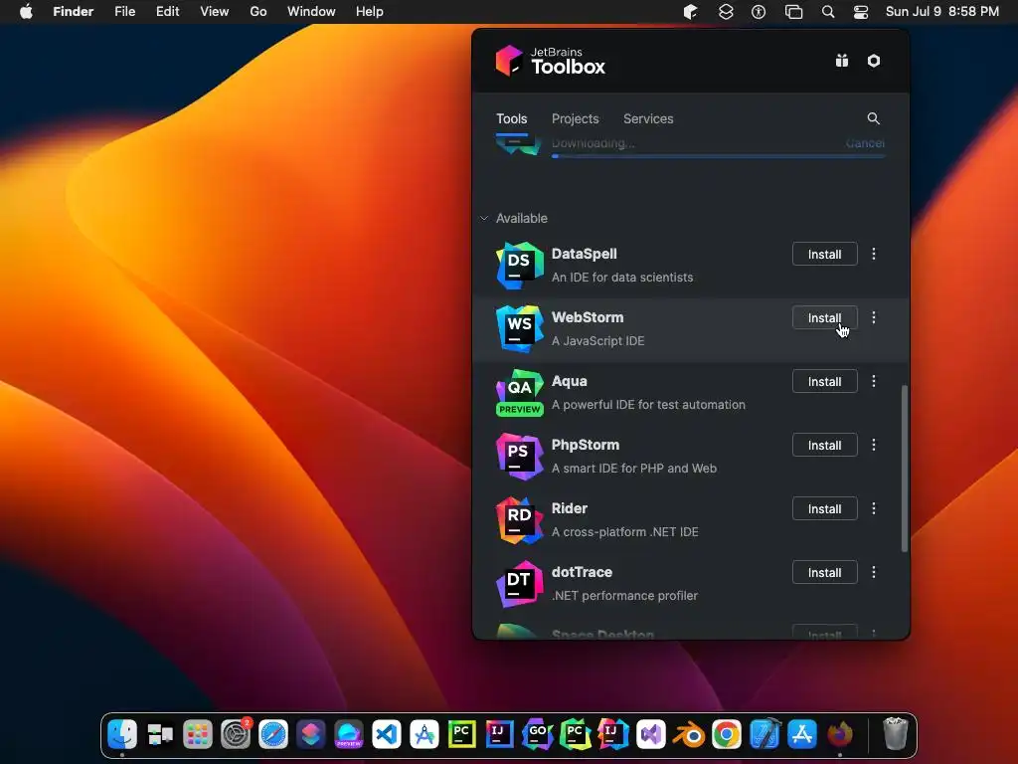Open Firefox from the dock

point(840,735)
